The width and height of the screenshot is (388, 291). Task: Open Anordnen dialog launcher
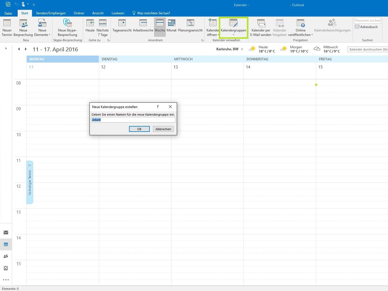pyautogui.click(x=203, y=40)
